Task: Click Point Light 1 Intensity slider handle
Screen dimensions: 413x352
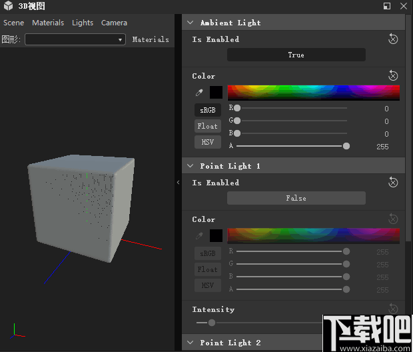Action: pyautogui.click(x=212, y=323)
